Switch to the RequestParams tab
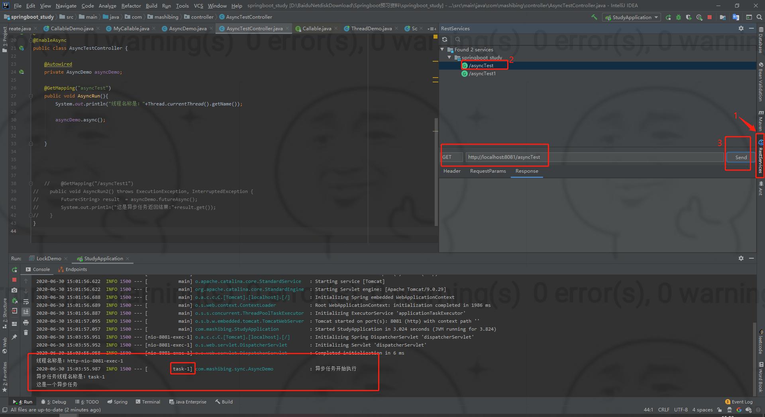Viewport: 765px width, 417px height. 488,171
